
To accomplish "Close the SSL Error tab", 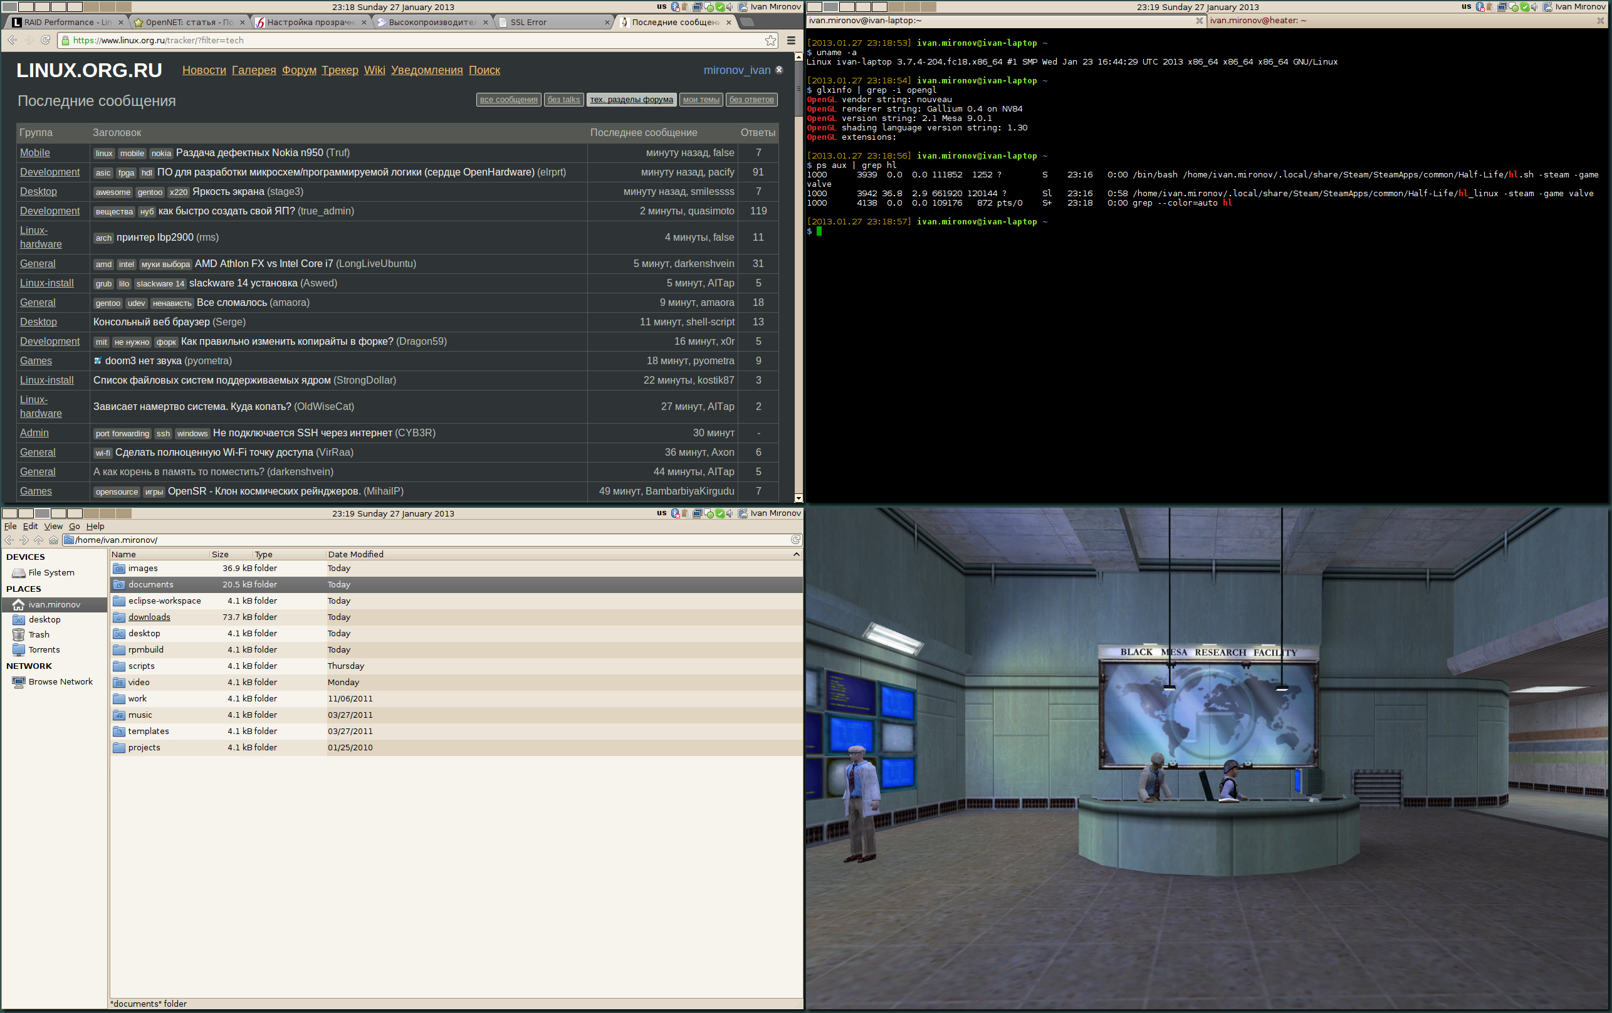I will click(x=607, y=22).
